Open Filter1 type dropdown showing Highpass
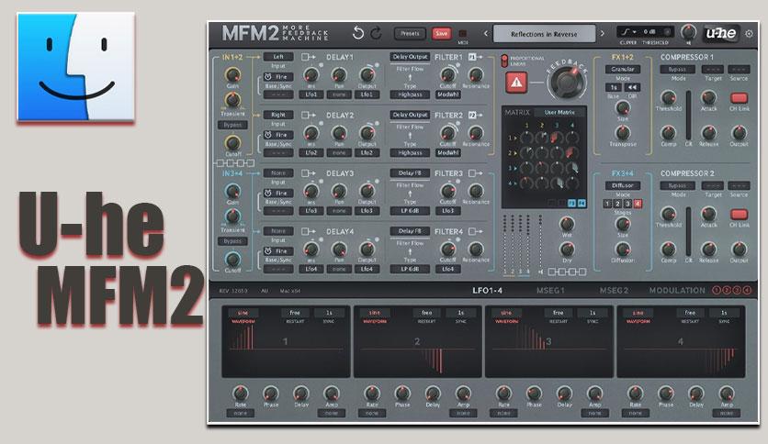The height and width of the screenshot is (444, 768). (x=410, y=94)
